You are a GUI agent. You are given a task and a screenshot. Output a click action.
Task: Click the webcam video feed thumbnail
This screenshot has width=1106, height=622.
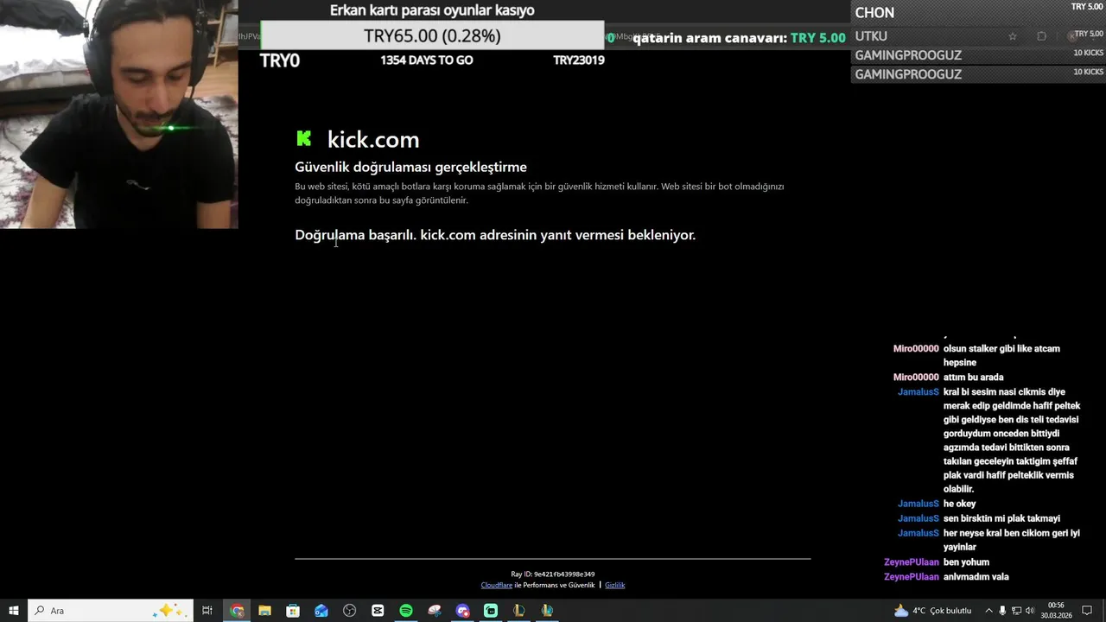(x=118, y=114)
